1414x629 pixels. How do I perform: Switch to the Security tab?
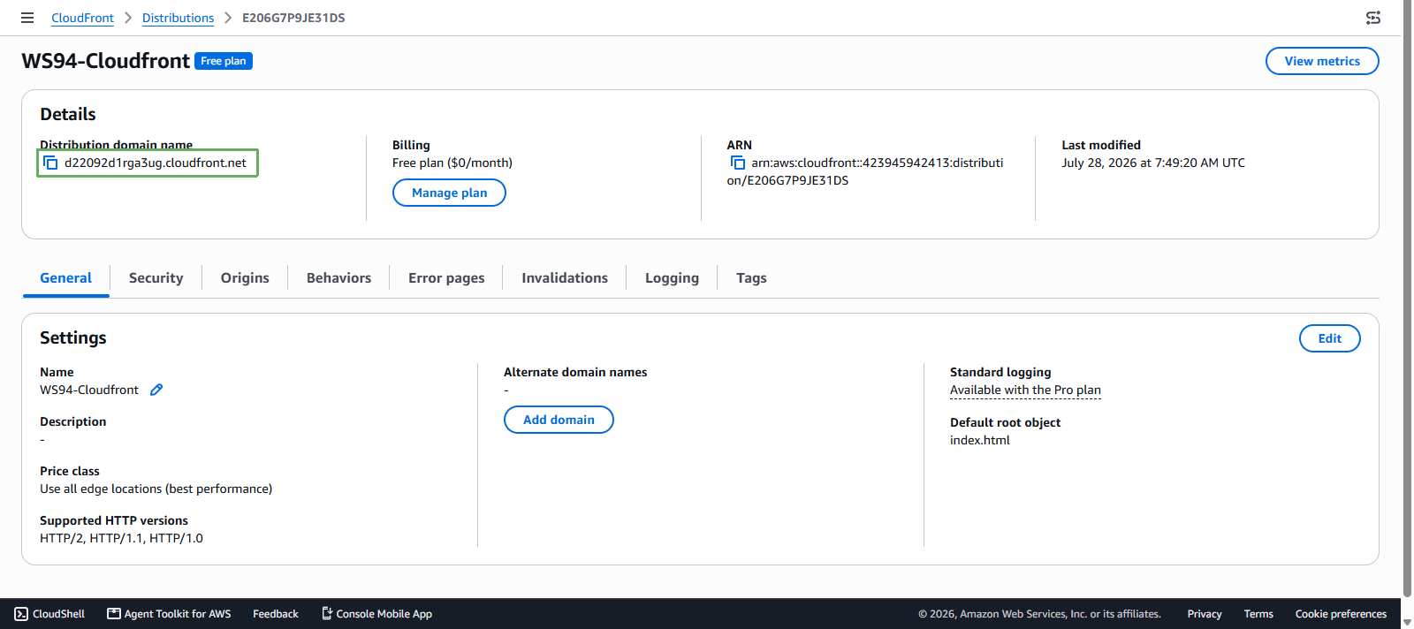coord(156,278)
